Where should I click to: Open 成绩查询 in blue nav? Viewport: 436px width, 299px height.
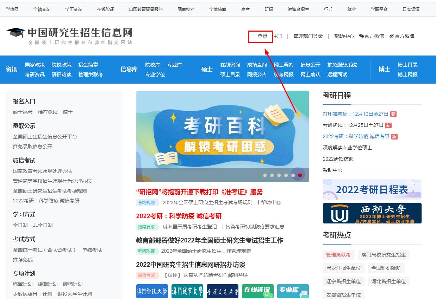point(257,65)
